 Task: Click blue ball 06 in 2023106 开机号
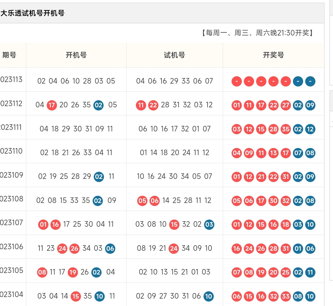click(111, 248)
